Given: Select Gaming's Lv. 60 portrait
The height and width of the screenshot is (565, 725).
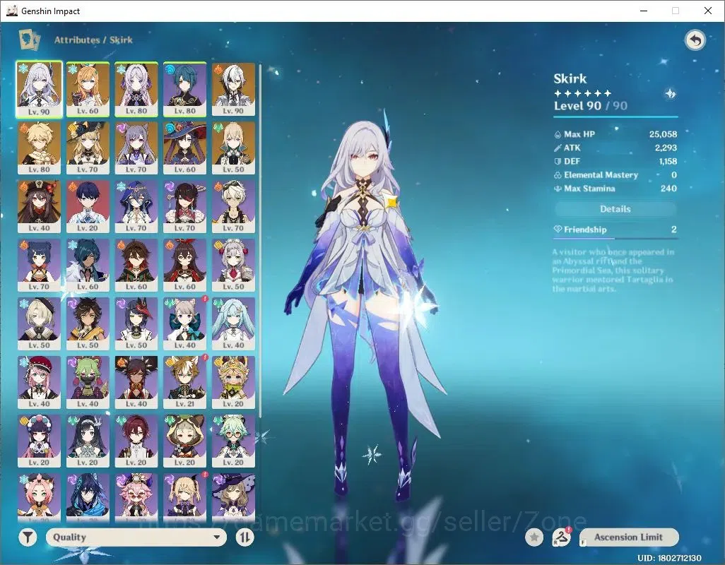Looking at the screenshot, I should coord(136,265).
